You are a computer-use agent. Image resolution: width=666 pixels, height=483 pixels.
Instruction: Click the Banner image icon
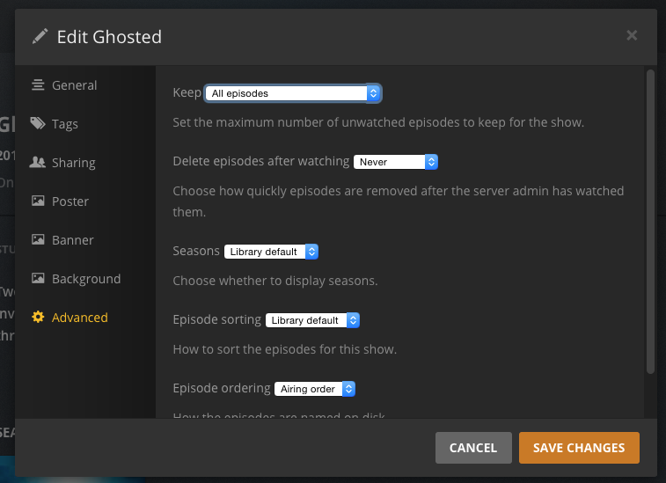(38, 239)
